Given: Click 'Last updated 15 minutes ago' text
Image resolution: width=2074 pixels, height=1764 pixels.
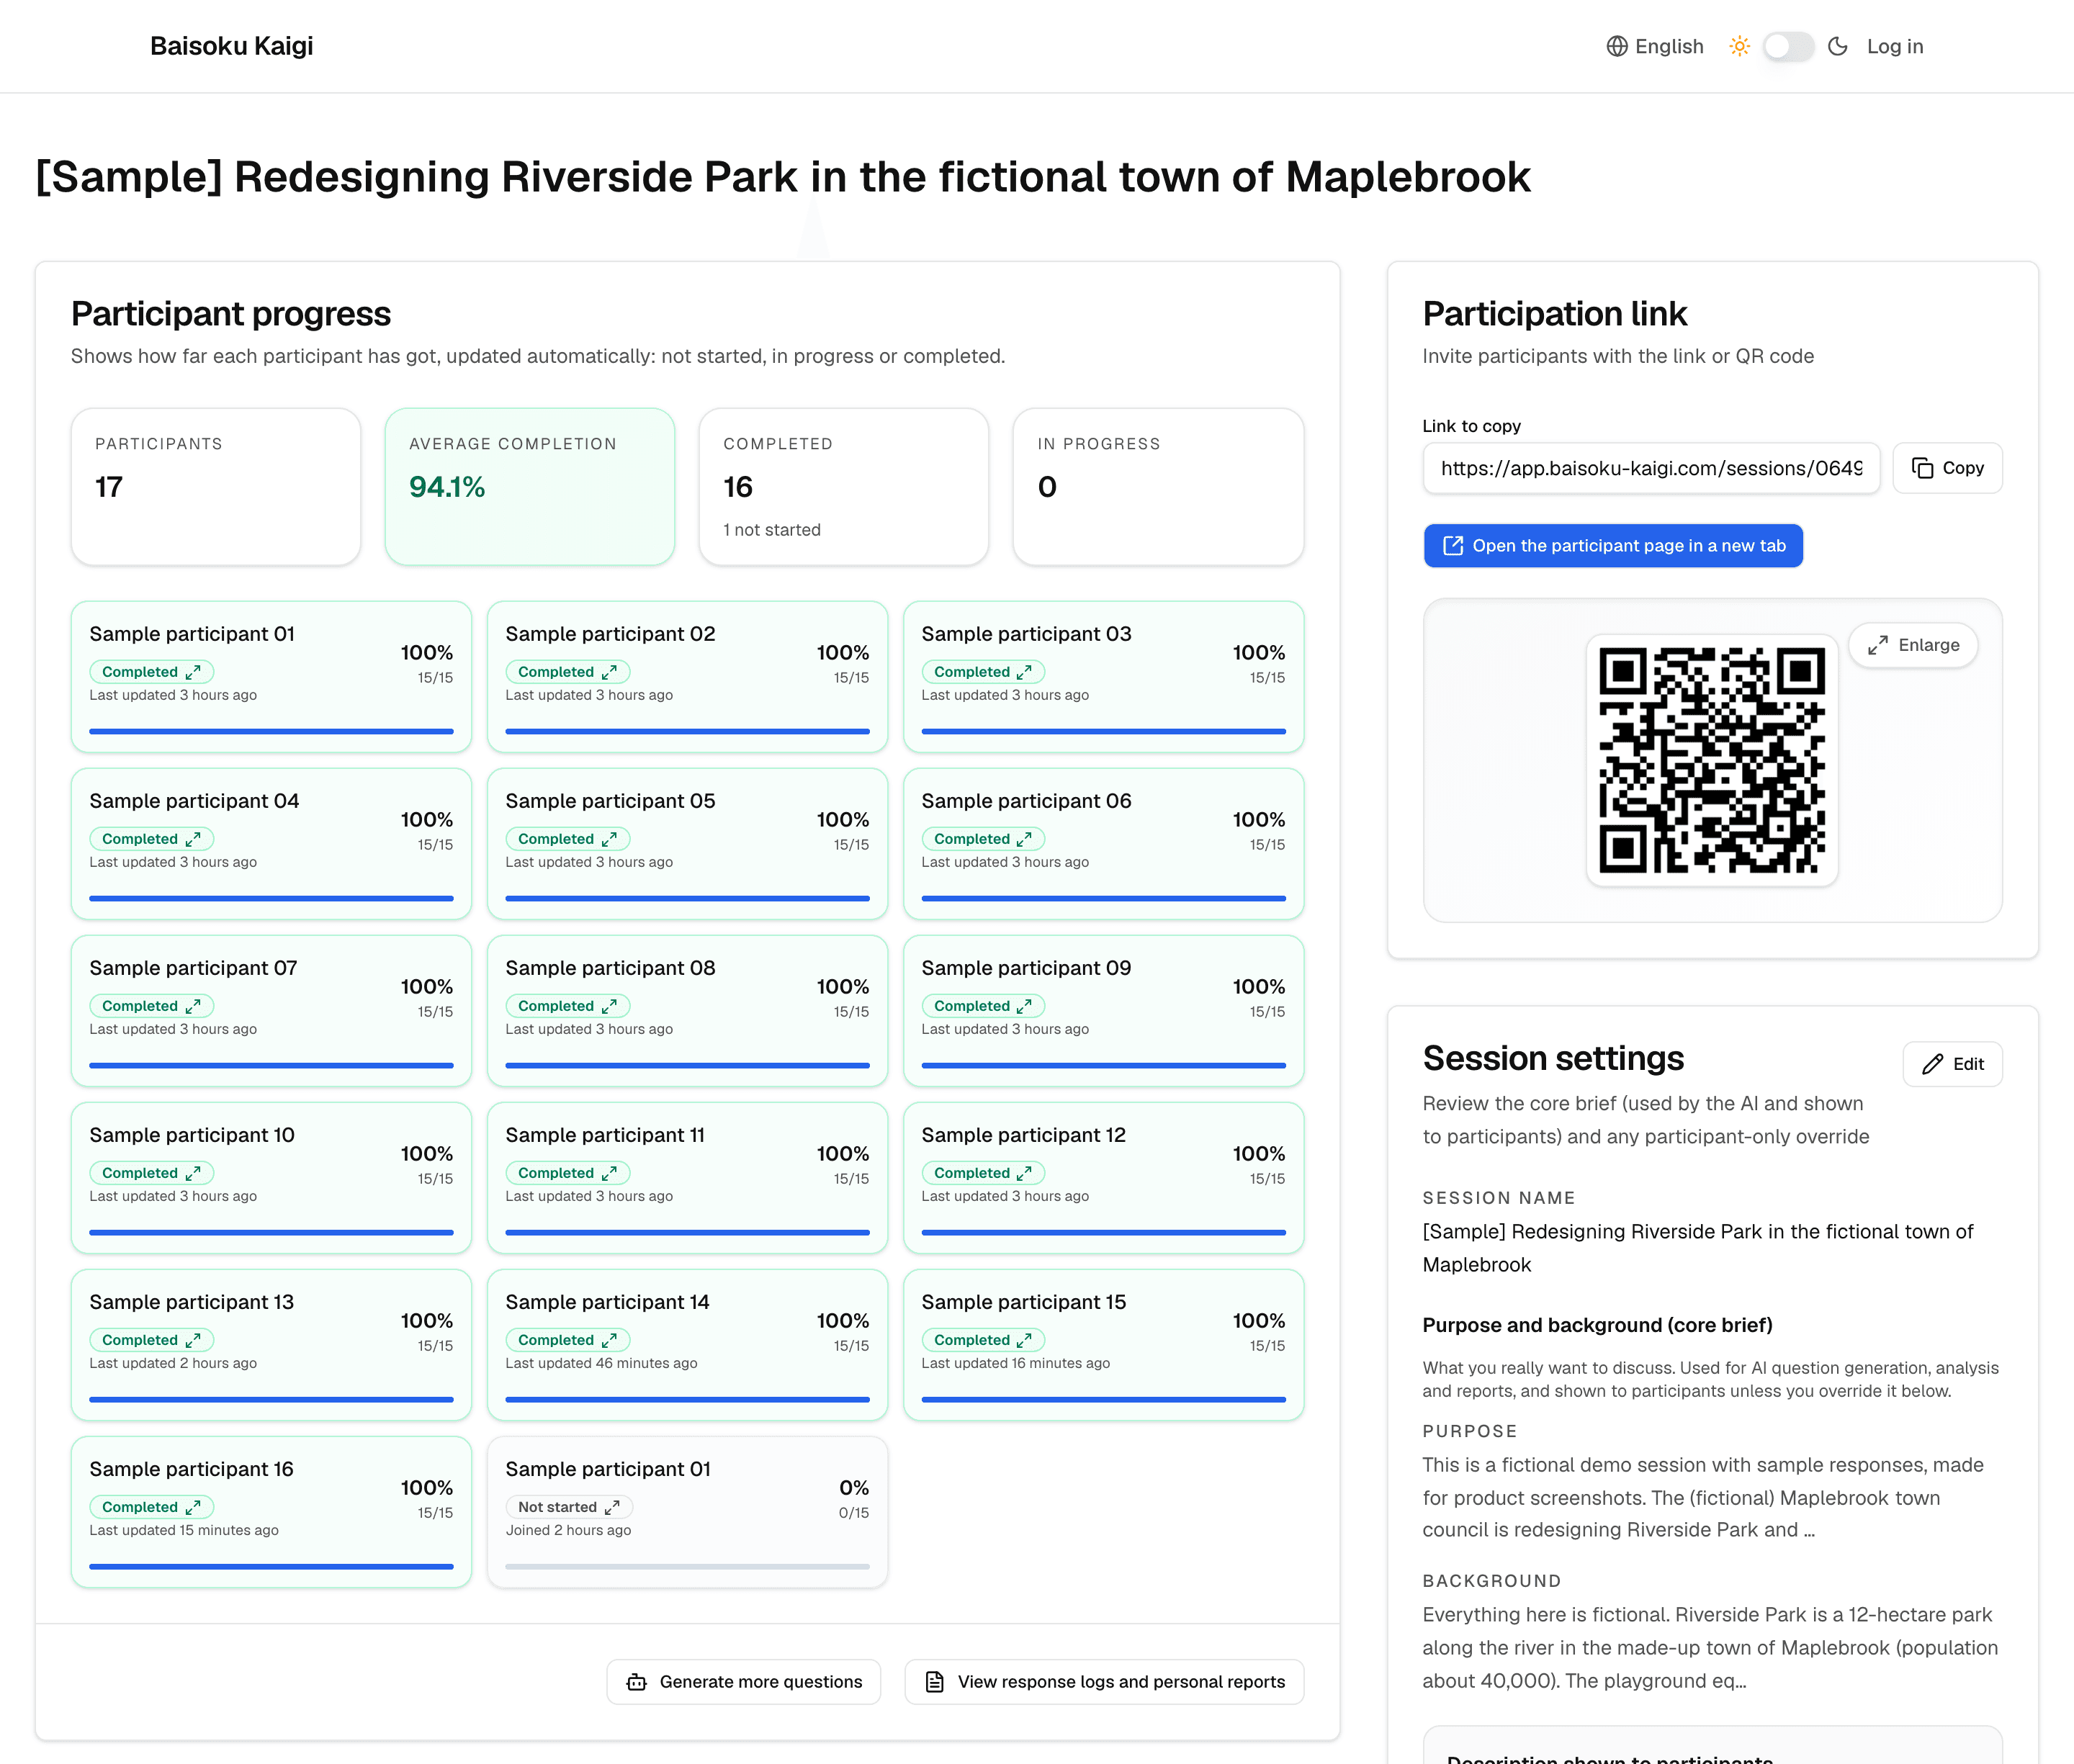Looking at the screenshot, I should pyautogui.click(x=183, y=1530).
